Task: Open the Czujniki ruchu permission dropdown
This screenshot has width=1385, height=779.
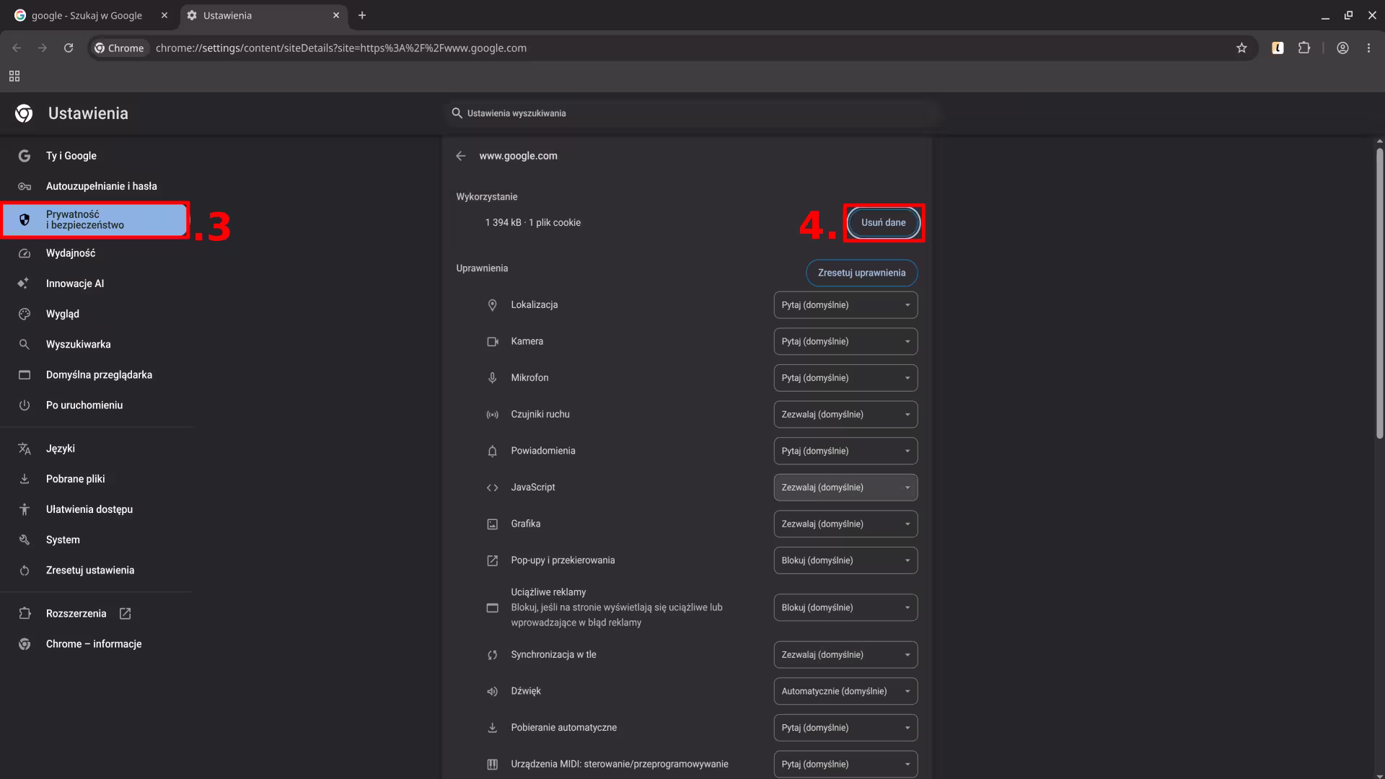Action: click(845, 415)
